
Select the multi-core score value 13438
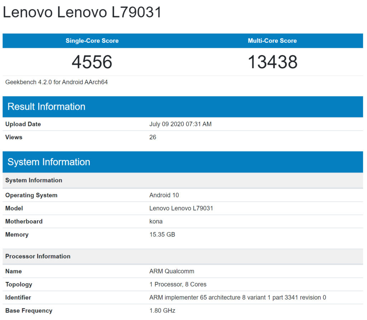(x=272, y=62)
